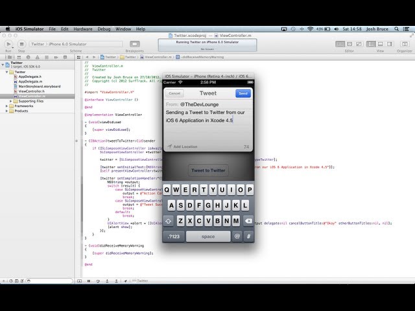Click step into in debug bar
Screen dimensions: 415x311
pyautogui.click(x=107, y=281)
